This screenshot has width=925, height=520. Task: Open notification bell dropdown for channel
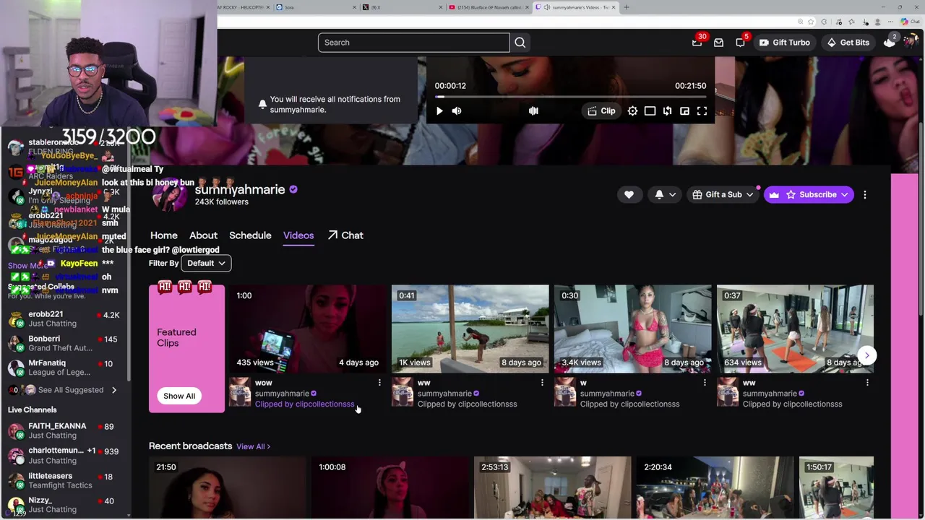click(x=665, y=195)
